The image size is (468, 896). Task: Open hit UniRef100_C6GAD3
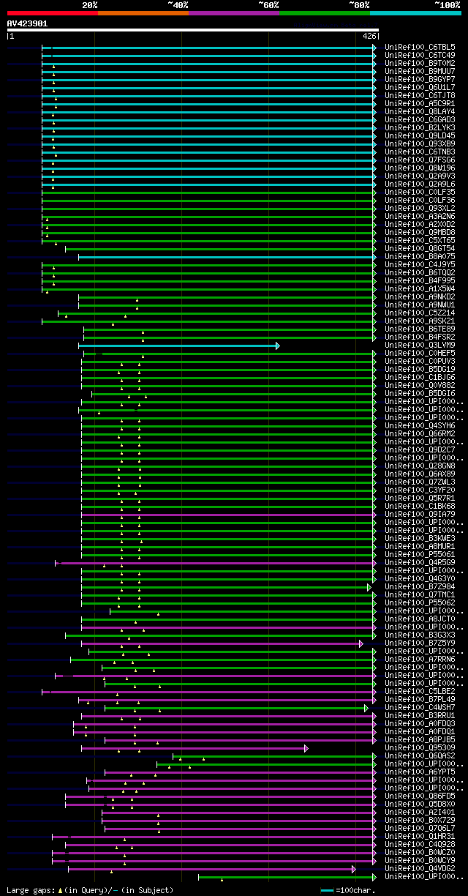420,120
